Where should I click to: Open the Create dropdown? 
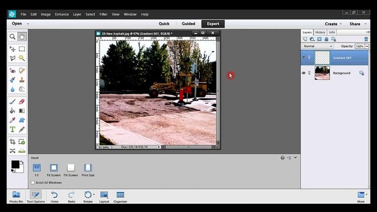coord(333,24)
